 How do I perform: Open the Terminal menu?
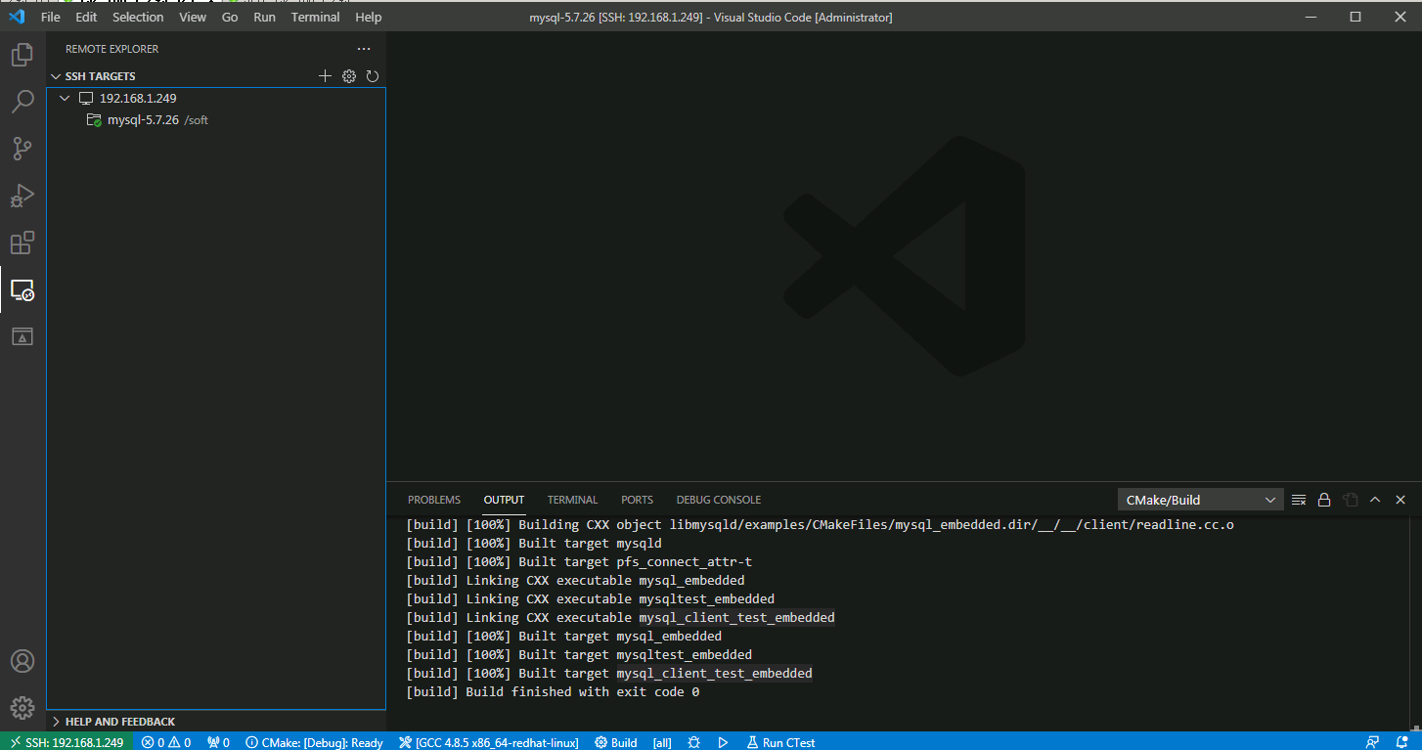pyautogui.click(x=316, y=17)
